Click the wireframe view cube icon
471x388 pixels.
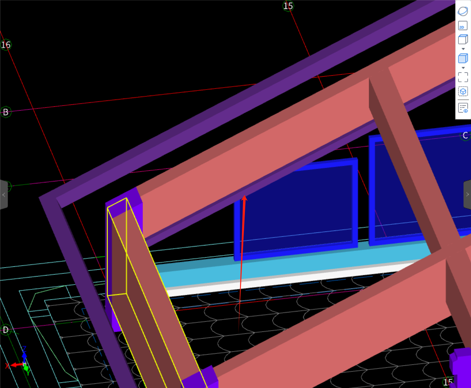463,39
